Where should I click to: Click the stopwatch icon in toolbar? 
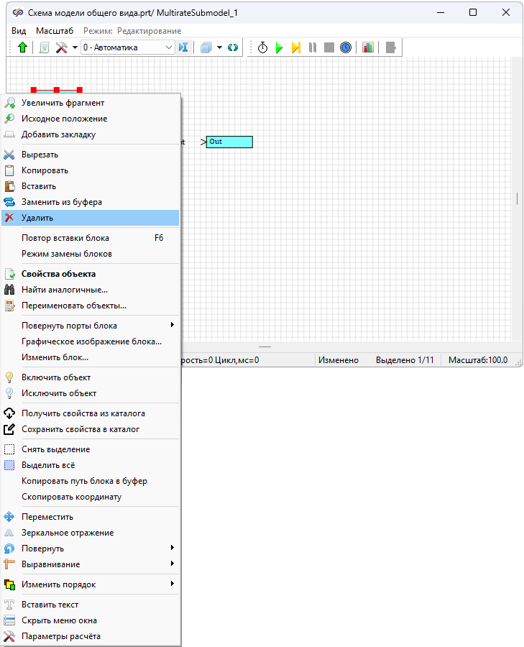pyautogui.click(x=262, y=47)
